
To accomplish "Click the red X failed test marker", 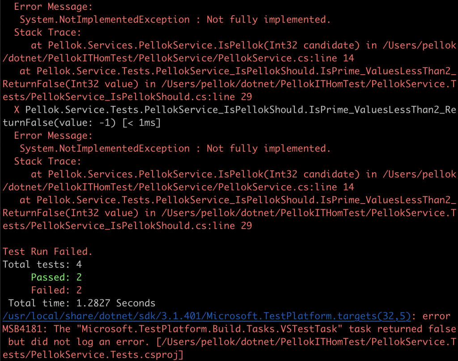I will tap(17, 110).
